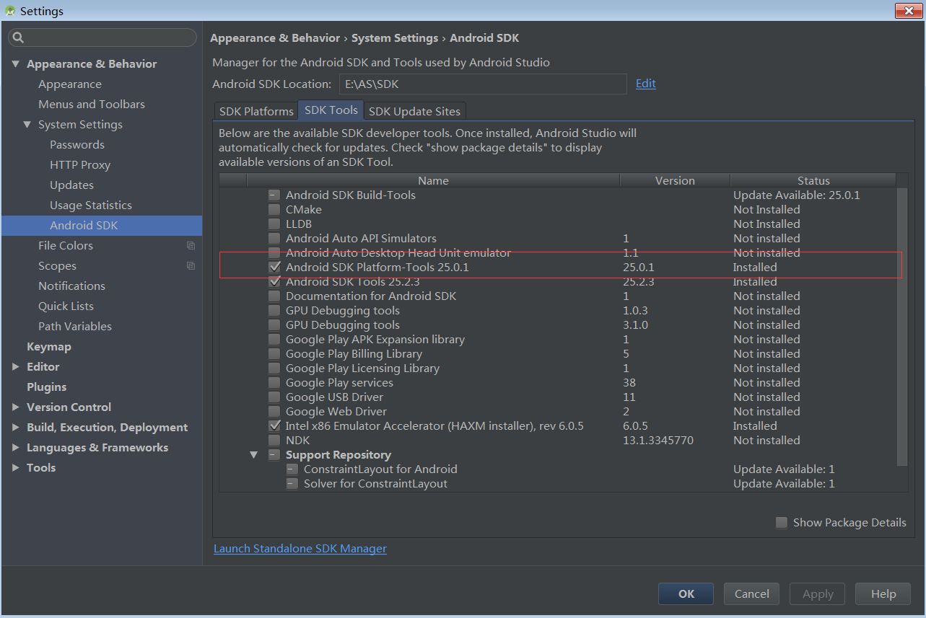The image size is (926, 618).
Task: Select Quick Lists settings item
Action: click(x=66, y=306)
